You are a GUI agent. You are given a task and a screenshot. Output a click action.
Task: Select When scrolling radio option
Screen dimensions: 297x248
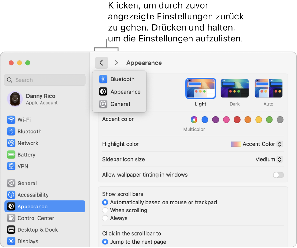(x=105, y=210)
